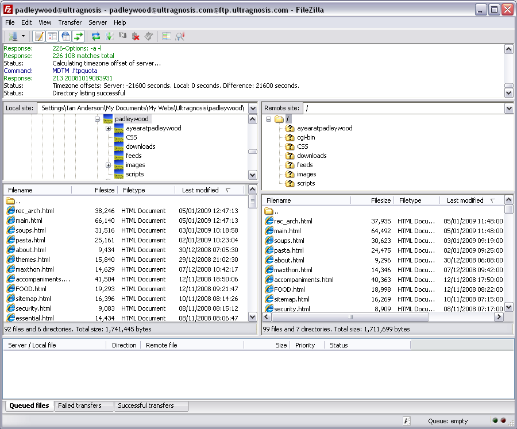Toggle the message log display
The image size is (517, 429).
(x=39, y=36)
